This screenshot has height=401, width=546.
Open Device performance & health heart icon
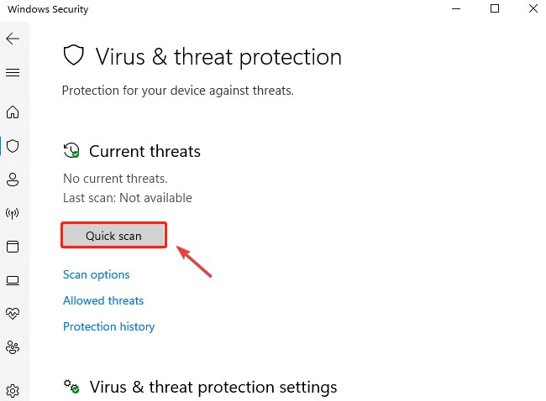(x=13, y=314)
